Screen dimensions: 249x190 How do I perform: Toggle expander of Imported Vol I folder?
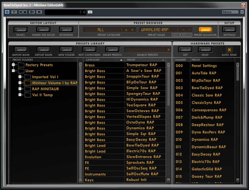tap(20, 77)
